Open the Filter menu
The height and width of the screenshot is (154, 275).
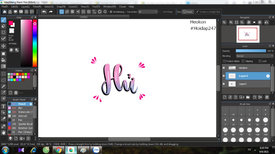click(37, 6)
